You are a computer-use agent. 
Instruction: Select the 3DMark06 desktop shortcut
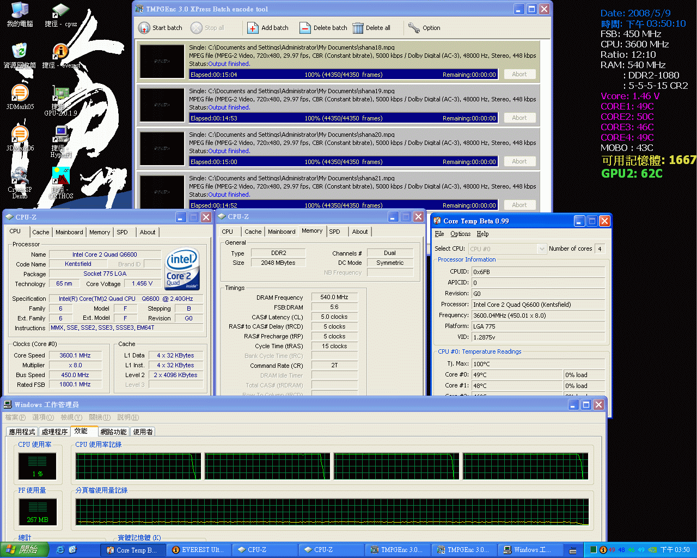click(20, 139)
